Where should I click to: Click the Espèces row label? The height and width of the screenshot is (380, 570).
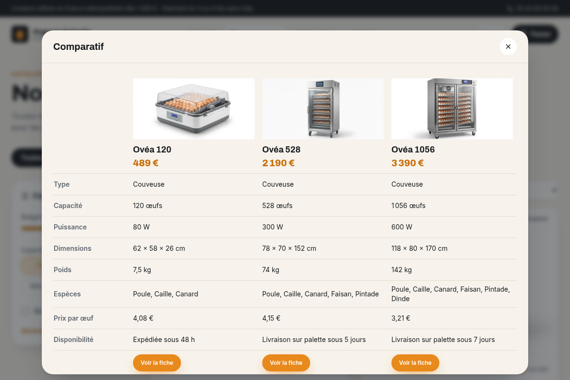click(67, 294)
